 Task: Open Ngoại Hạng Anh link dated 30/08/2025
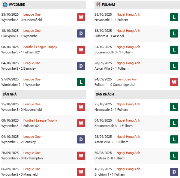(128, 153)
